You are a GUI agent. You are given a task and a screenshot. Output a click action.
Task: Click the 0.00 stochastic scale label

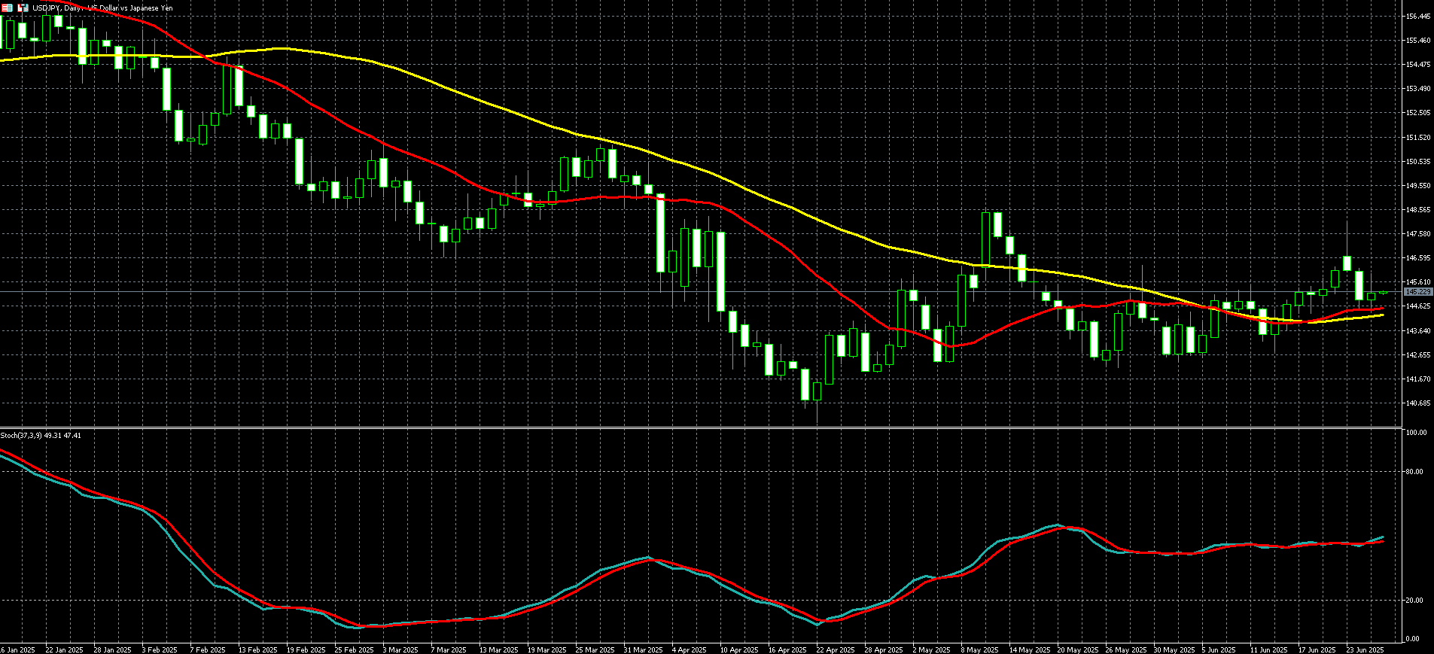[1413, 639]
